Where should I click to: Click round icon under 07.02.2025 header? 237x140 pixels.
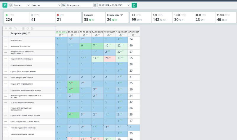click(133, 35)
